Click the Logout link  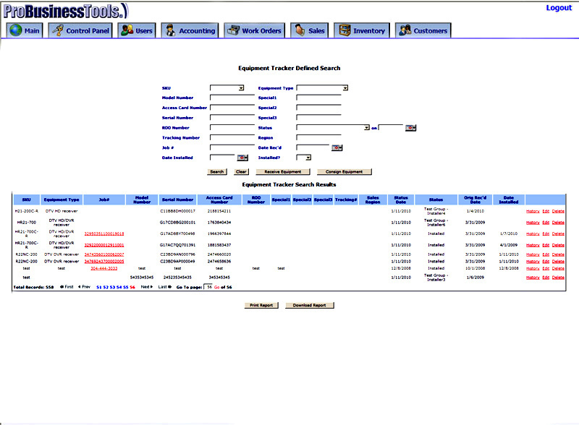[x=559, y=8]
